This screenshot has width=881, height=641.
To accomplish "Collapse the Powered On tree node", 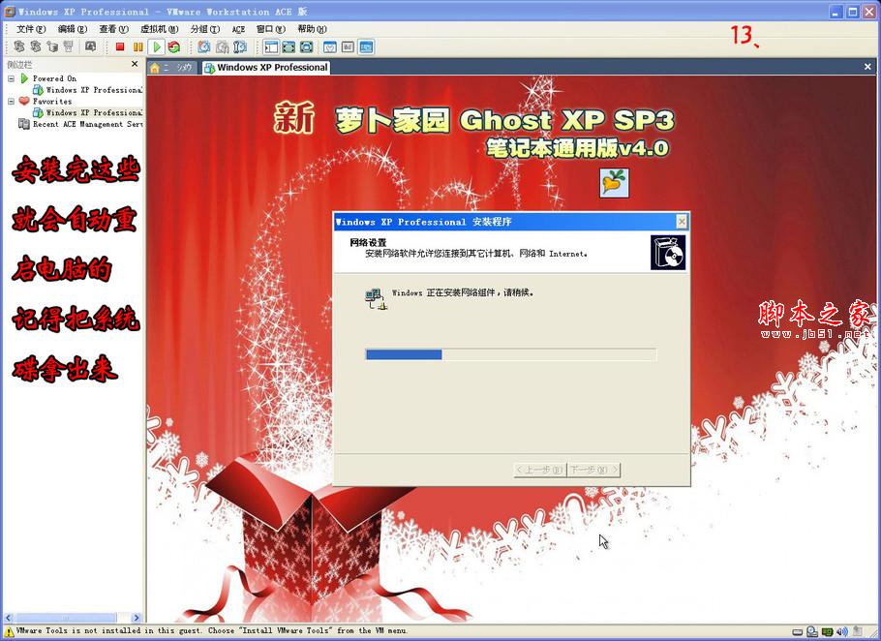I will click(x=12, y=78).
